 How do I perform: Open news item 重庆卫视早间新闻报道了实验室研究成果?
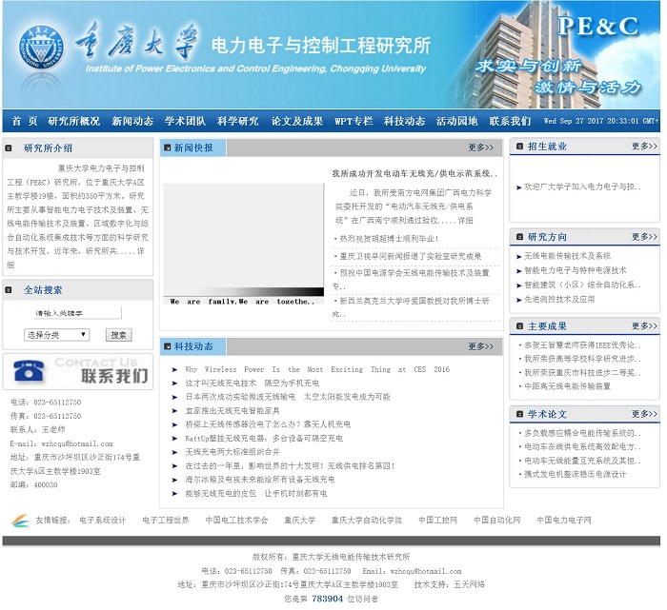[x=411, y=257]
